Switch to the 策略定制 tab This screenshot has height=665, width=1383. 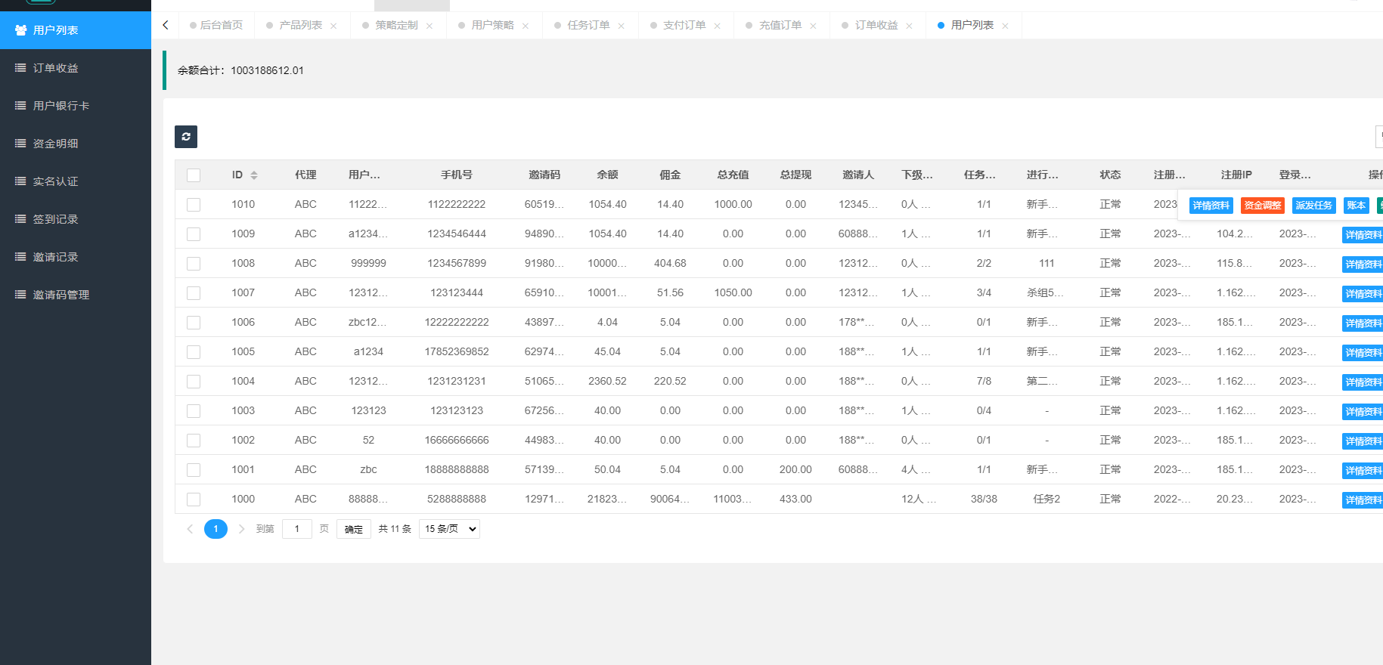click(x=397, y=25)
